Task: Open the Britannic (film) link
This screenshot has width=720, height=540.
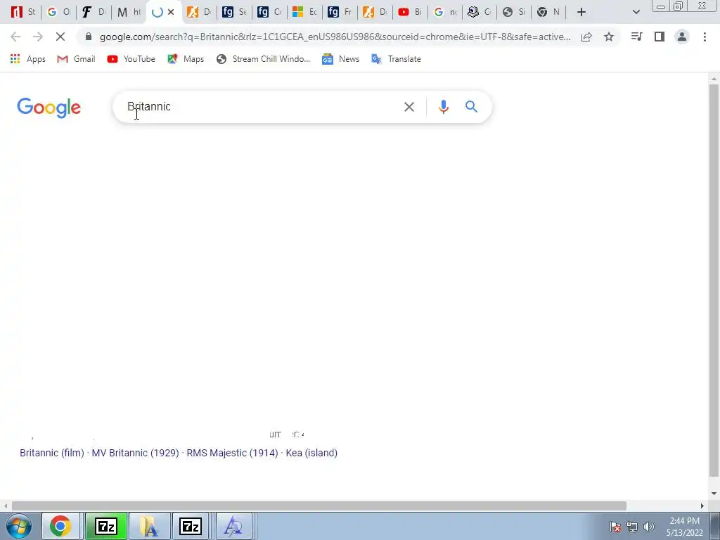Action: [52, 453]
